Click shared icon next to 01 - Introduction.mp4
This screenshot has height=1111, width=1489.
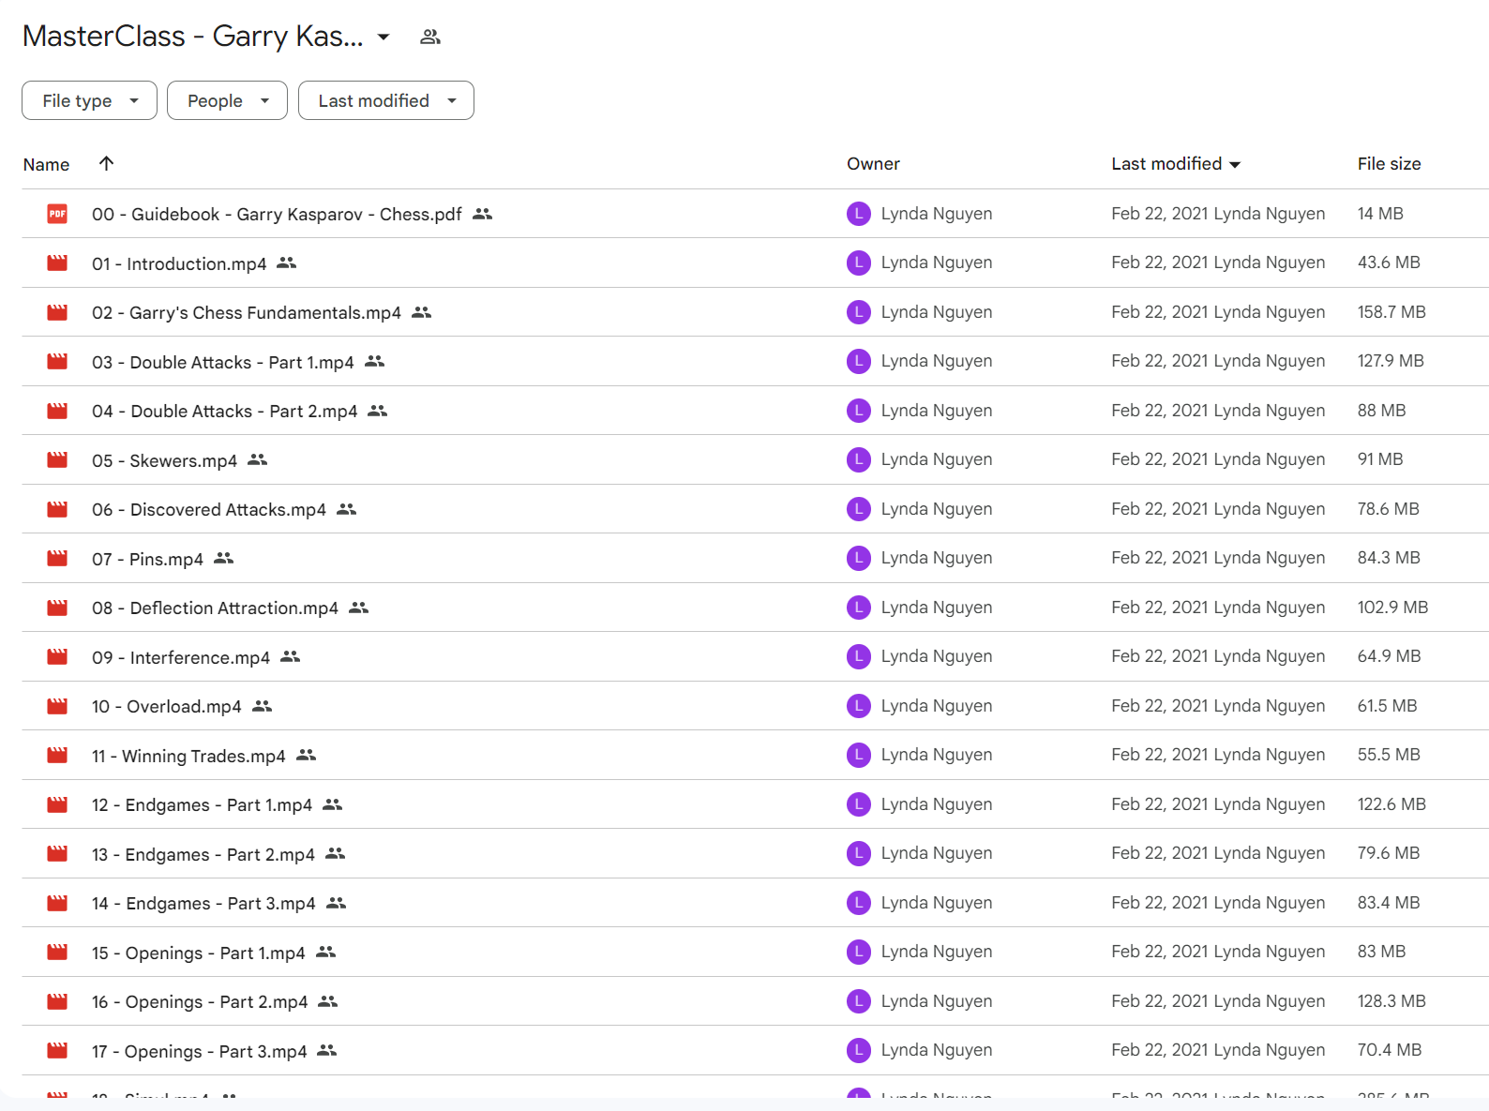coord(287,263)
